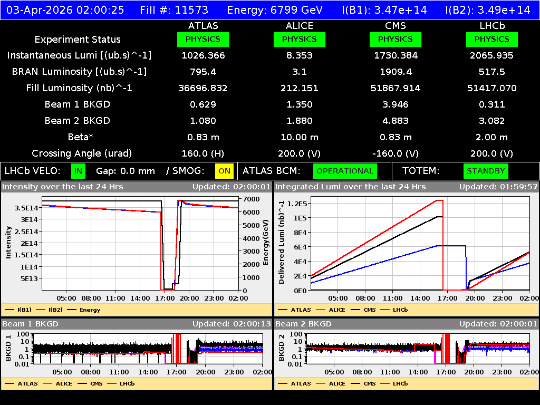Select the ATLAS BCM OPERATIONAL indicator

pyautogui.click(x=345, y=171)
